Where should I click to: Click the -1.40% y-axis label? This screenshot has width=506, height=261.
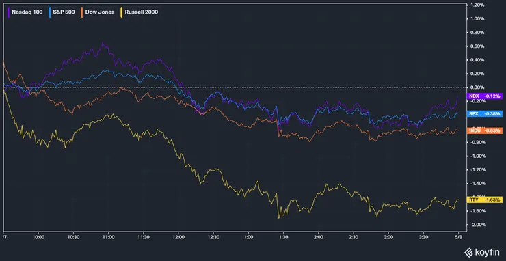[x=477, y=184]
